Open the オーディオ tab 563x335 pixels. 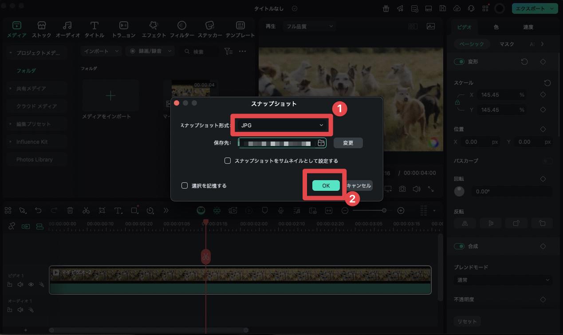coord(67,29)
